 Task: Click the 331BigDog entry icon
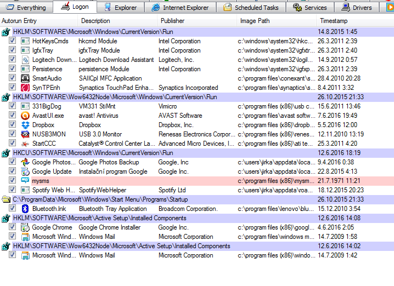[25, 106]
